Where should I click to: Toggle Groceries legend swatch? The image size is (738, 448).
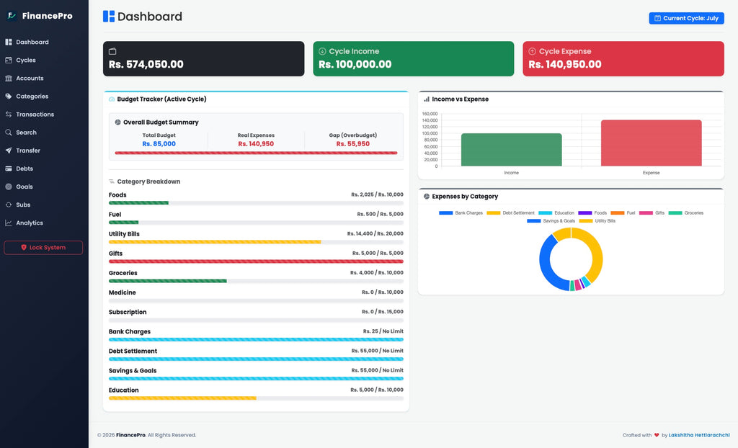pyautogui.click(x=675, y=213)
